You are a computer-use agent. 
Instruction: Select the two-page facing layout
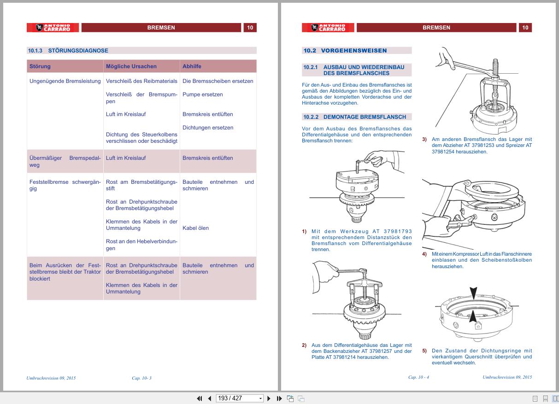click(555, 398)
